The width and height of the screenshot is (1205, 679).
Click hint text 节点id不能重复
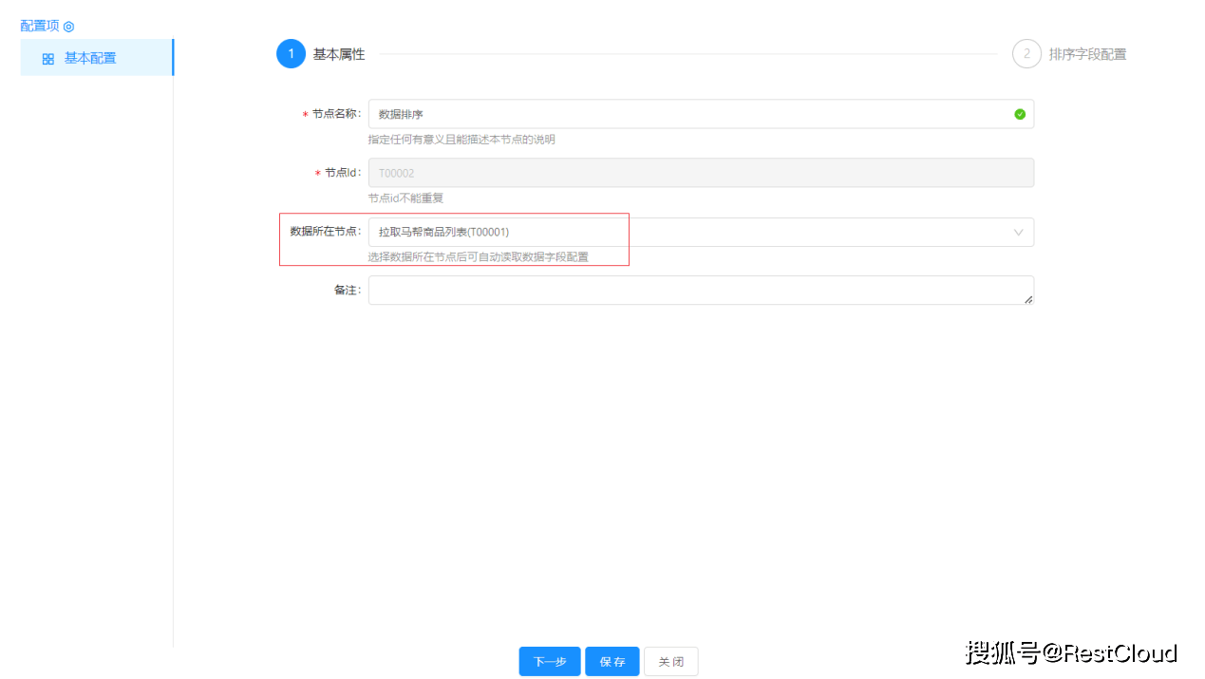(405, 198)
